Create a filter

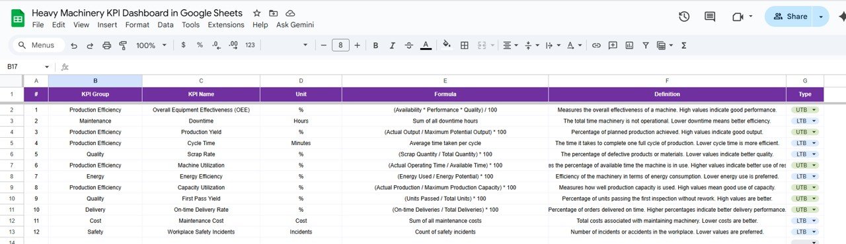coord(646,46)
